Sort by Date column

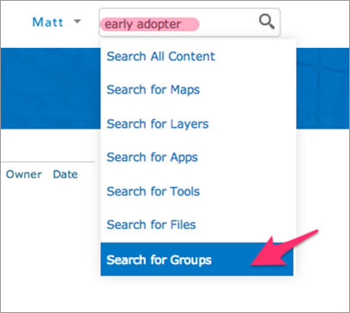[x=65, y=174]
